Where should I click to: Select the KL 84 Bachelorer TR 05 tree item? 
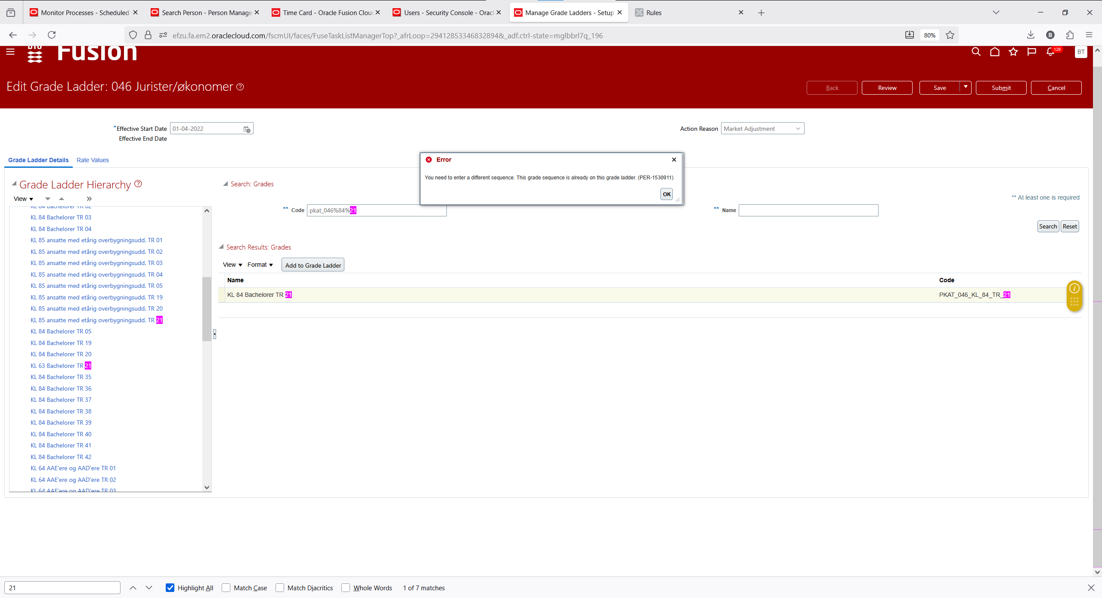(61, 331)
